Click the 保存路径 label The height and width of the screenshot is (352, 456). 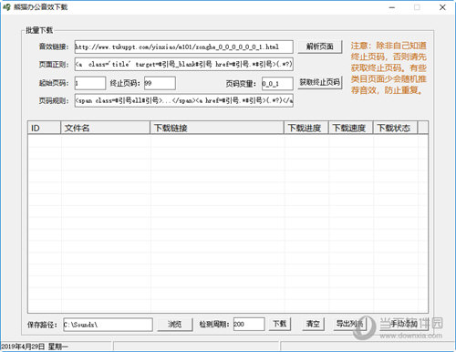42,325
